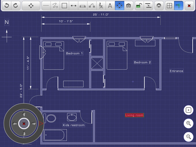Select the highlighted Living room label

tap(134, 115)
